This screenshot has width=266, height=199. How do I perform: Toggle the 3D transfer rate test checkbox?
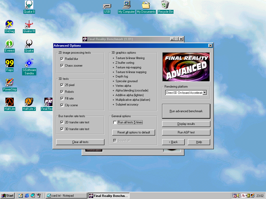point(62,129)
